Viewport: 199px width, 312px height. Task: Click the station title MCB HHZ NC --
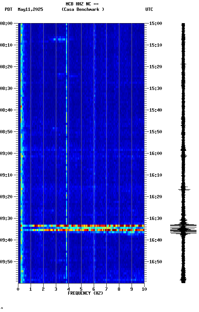pos(82,4)
